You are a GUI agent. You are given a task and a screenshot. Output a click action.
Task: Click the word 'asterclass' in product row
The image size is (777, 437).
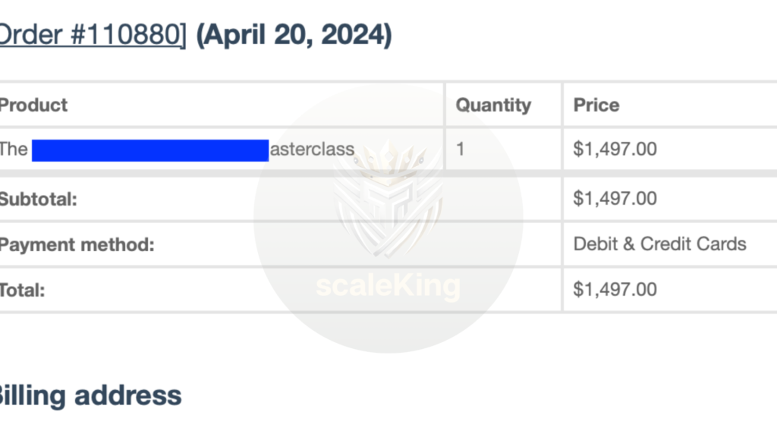pos(312,149)
